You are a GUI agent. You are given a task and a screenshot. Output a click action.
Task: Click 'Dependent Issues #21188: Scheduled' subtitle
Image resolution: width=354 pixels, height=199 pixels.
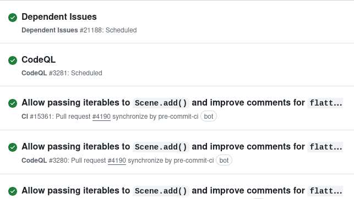79,30
